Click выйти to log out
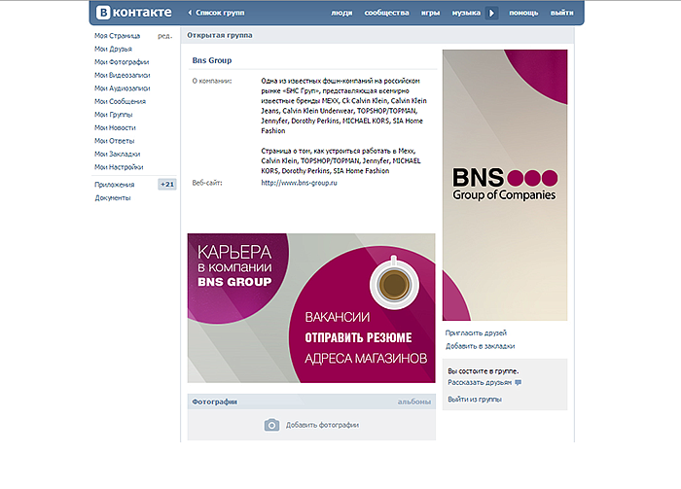681x489 pixels. click(x=562, y=13)
